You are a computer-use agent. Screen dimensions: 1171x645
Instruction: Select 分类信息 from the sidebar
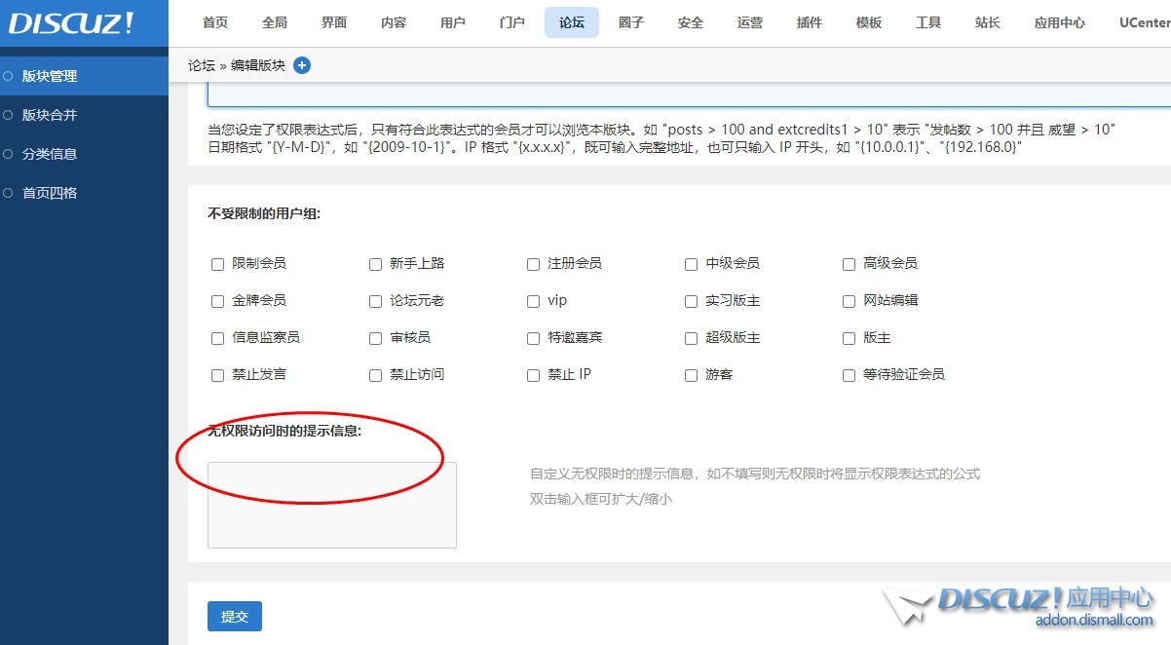click(x=47, y=153)
